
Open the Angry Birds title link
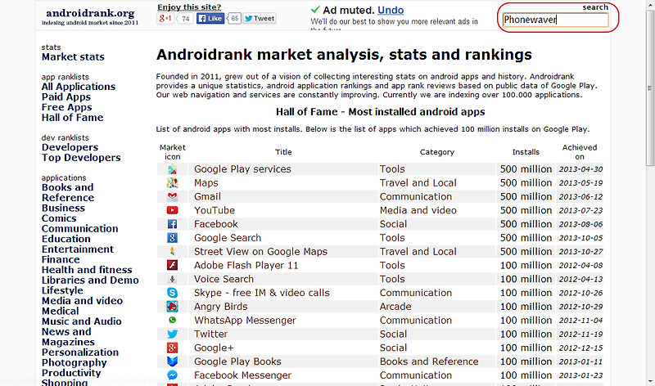tap(220, 307)
